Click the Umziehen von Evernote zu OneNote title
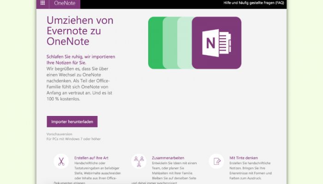The image size is (323, 184). click(80, 31)
